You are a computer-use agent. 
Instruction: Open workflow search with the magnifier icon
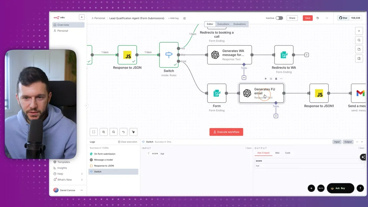pyautogui.click(x=359, y=40)
